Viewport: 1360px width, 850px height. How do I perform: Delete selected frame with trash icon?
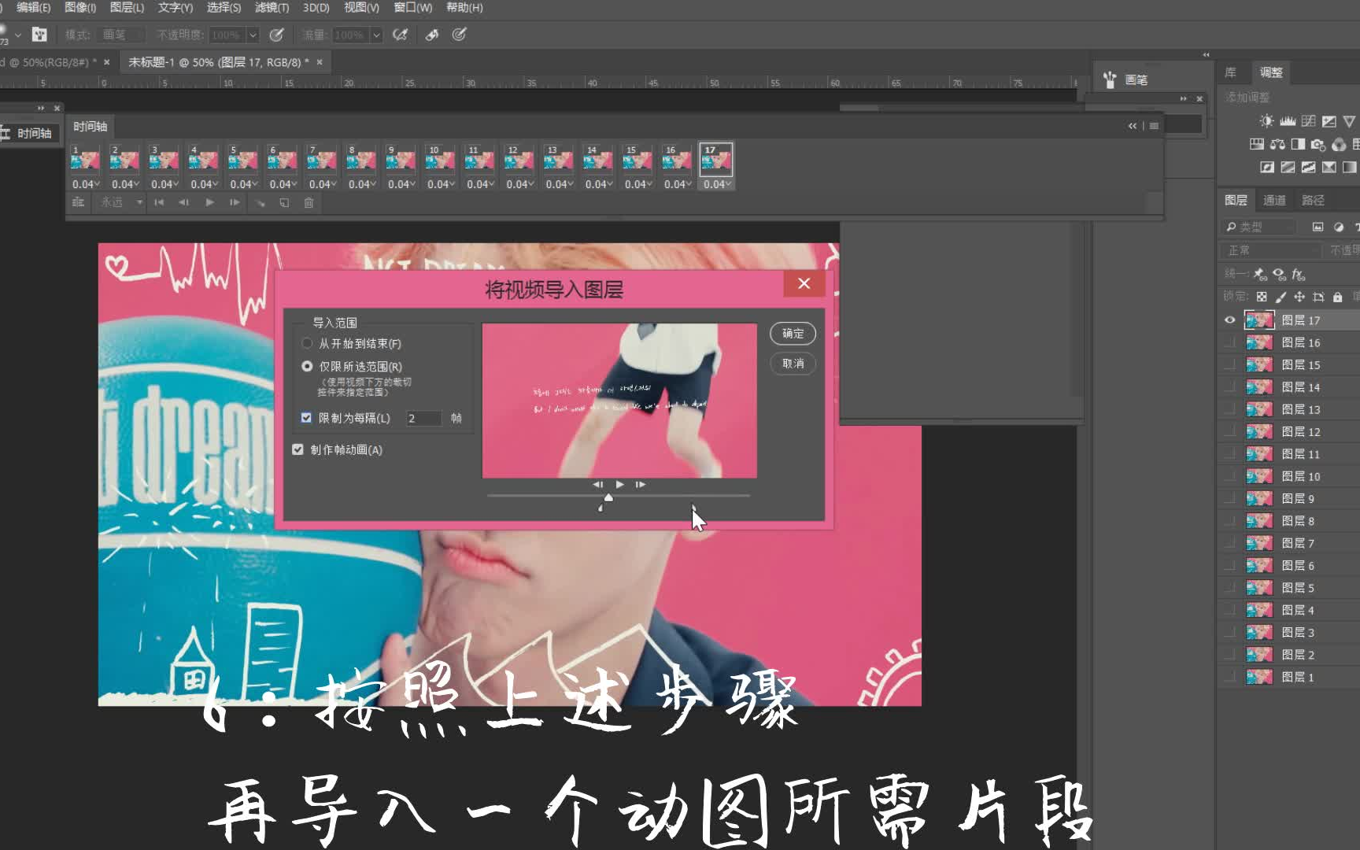[x=309, y=202]
